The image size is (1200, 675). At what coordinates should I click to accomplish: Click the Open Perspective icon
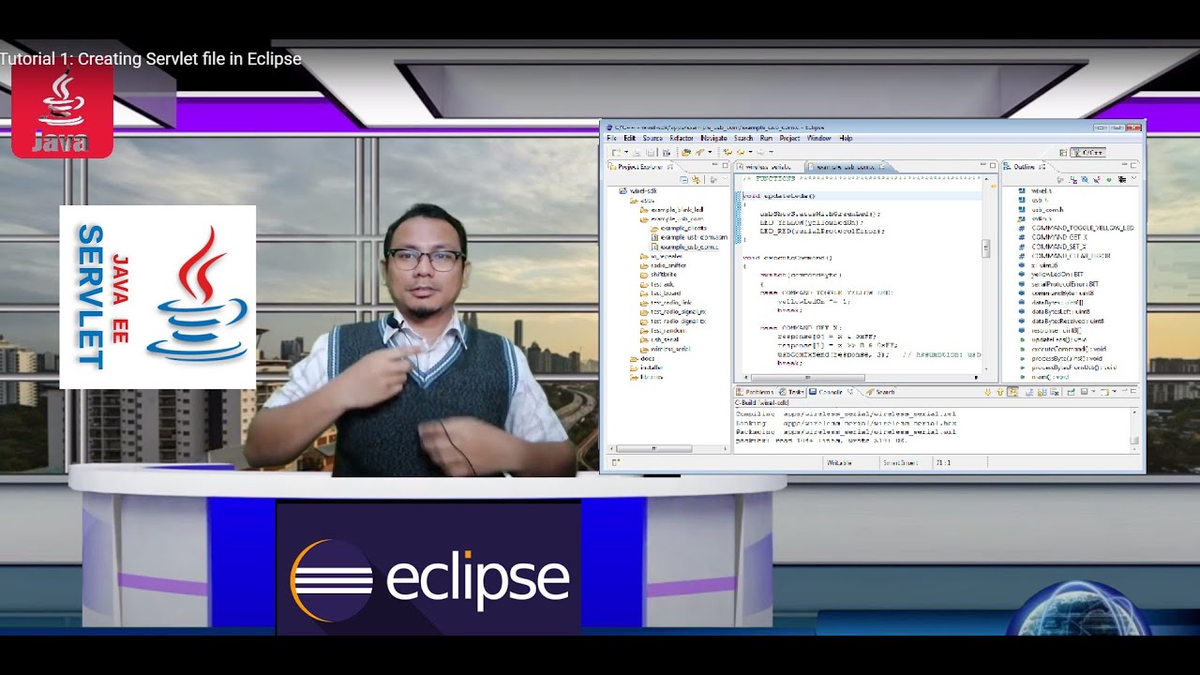pos(1062,152)
